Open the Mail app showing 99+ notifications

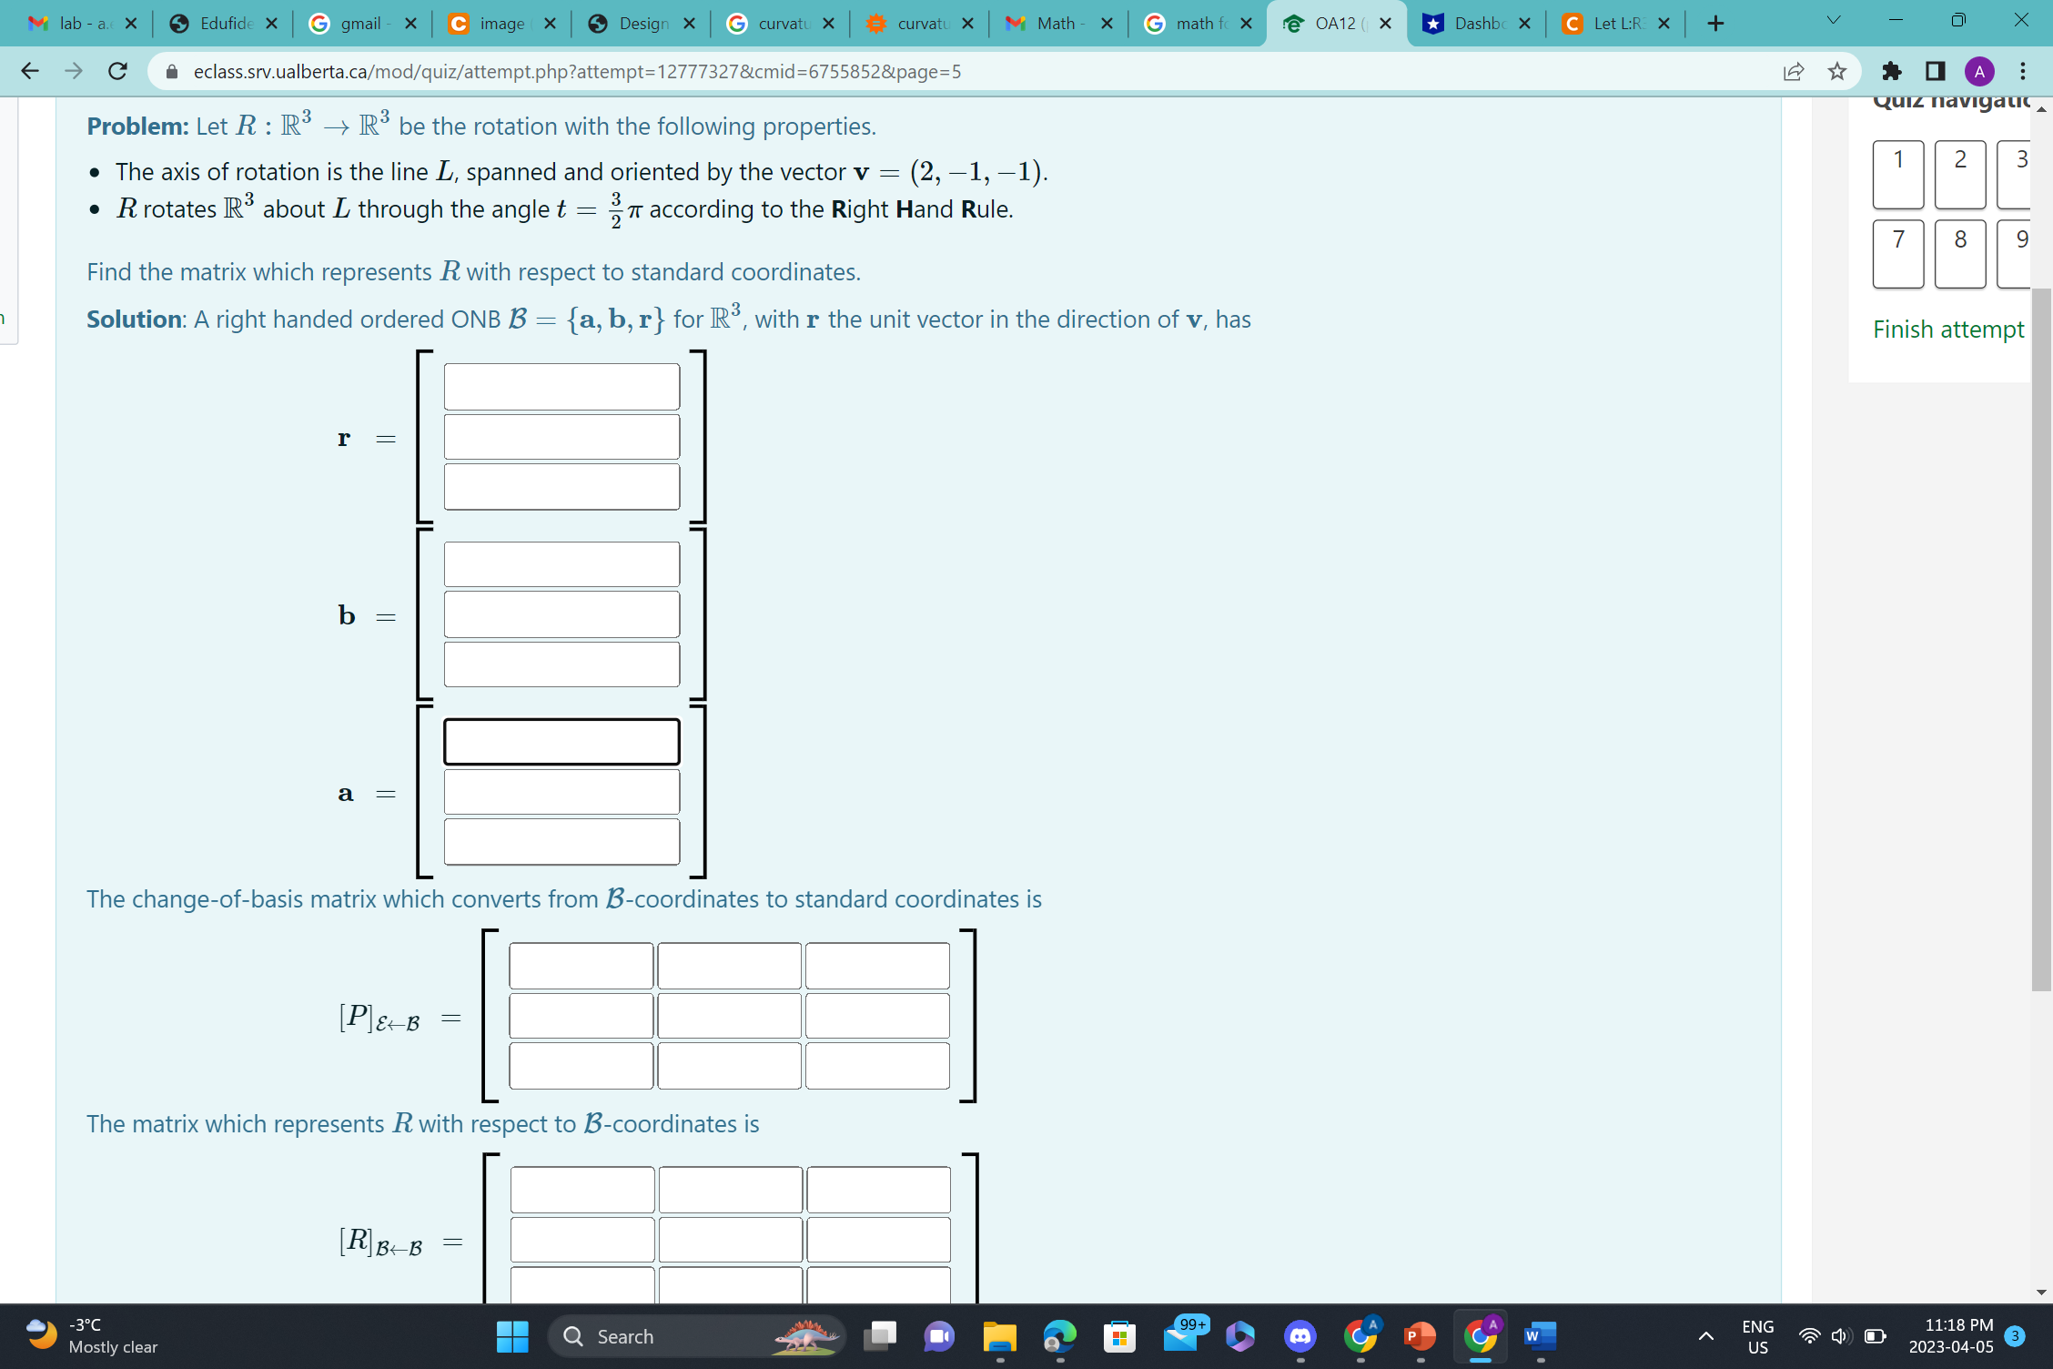pos(1183,1336)
